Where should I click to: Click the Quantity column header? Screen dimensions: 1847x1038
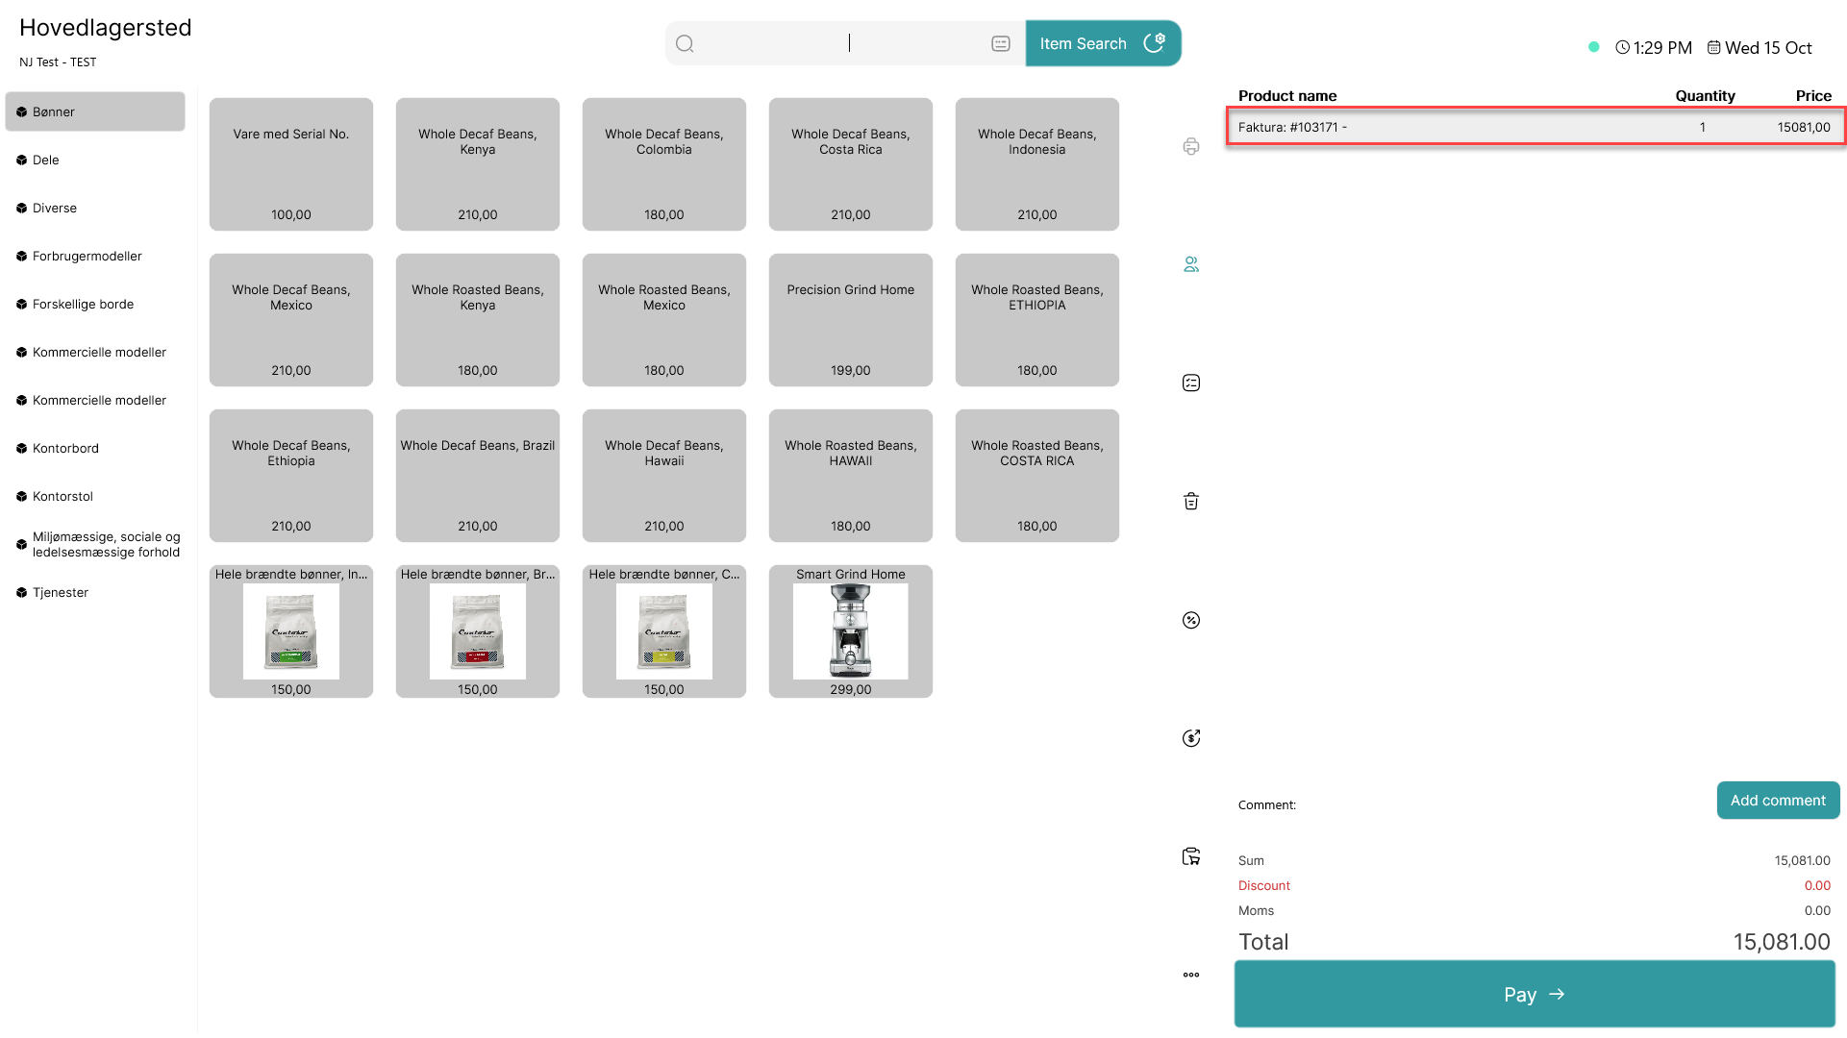(x=1705, y=95)
